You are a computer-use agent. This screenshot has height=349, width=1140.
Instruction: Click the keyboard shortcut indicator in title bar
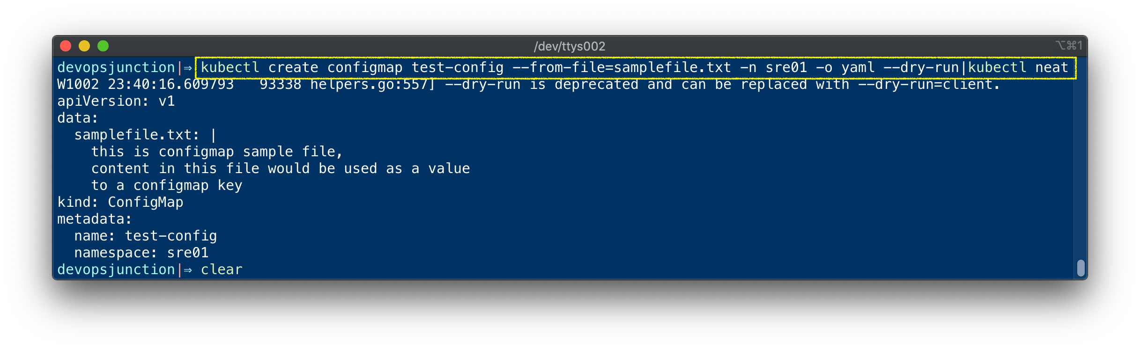pyautogui.click(x=1069, y=45)
